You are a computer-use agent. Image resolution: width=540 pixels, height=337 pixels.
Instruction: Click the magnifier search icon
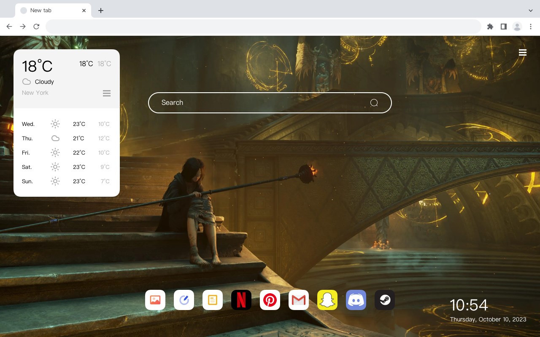[374, 103]
